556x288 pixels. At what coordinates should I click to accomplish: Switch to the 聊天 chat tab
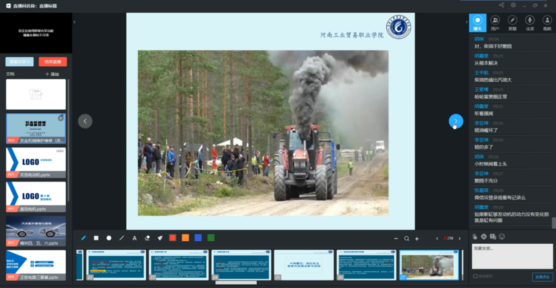(x=478, y=23)
